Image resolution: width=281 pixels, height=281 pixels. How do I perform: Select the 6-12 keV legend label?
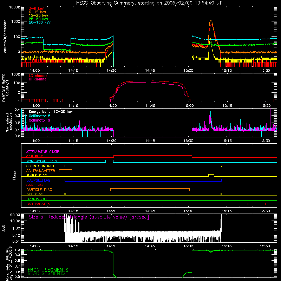[38, 12]
